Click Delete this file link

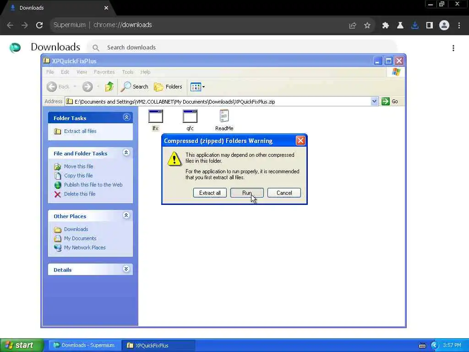[80, 194]
